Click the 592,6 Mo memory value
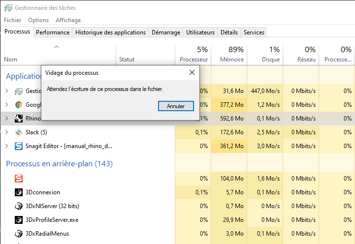This screenshot has height=244, width=355. pos(232,119)
